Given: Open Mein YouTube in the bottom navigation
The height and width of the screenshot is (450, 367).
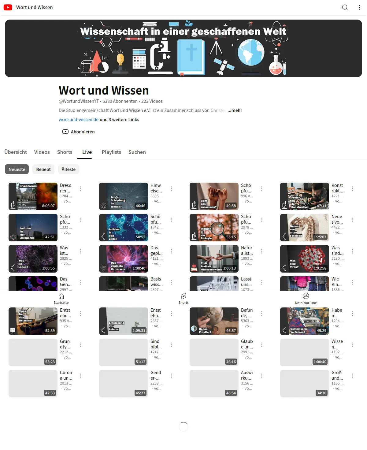Looking at the screenshot, I should click(x=306, y=299).
